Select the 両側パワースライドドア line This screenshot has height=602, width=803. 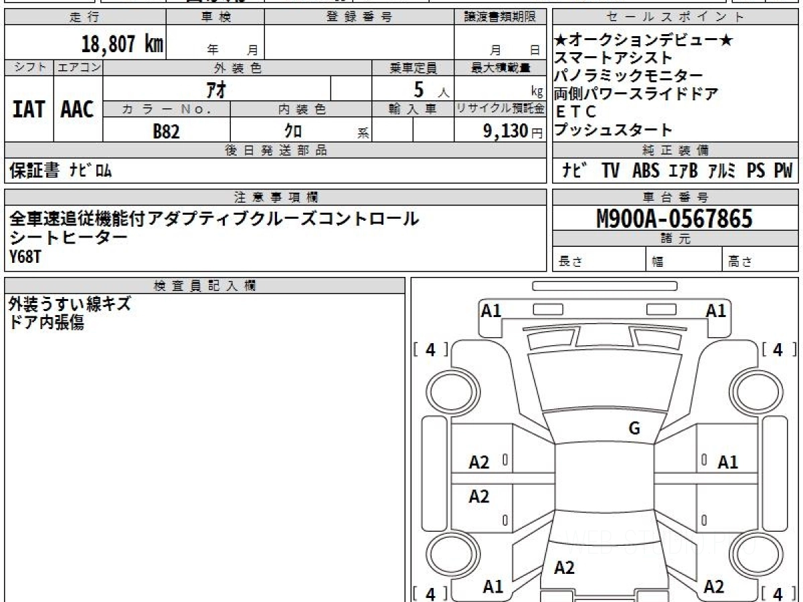pyautogui.click(x=636, y=94)
